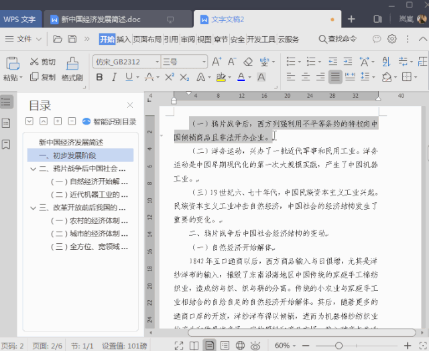The width and height of the screenshot is (429, 351).
Task: Save the document with the disk icon
Action: click(72, 39)
